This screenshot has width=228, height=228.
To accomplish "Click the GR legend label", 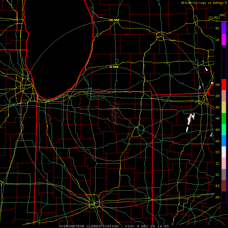I will pos(217,96).
